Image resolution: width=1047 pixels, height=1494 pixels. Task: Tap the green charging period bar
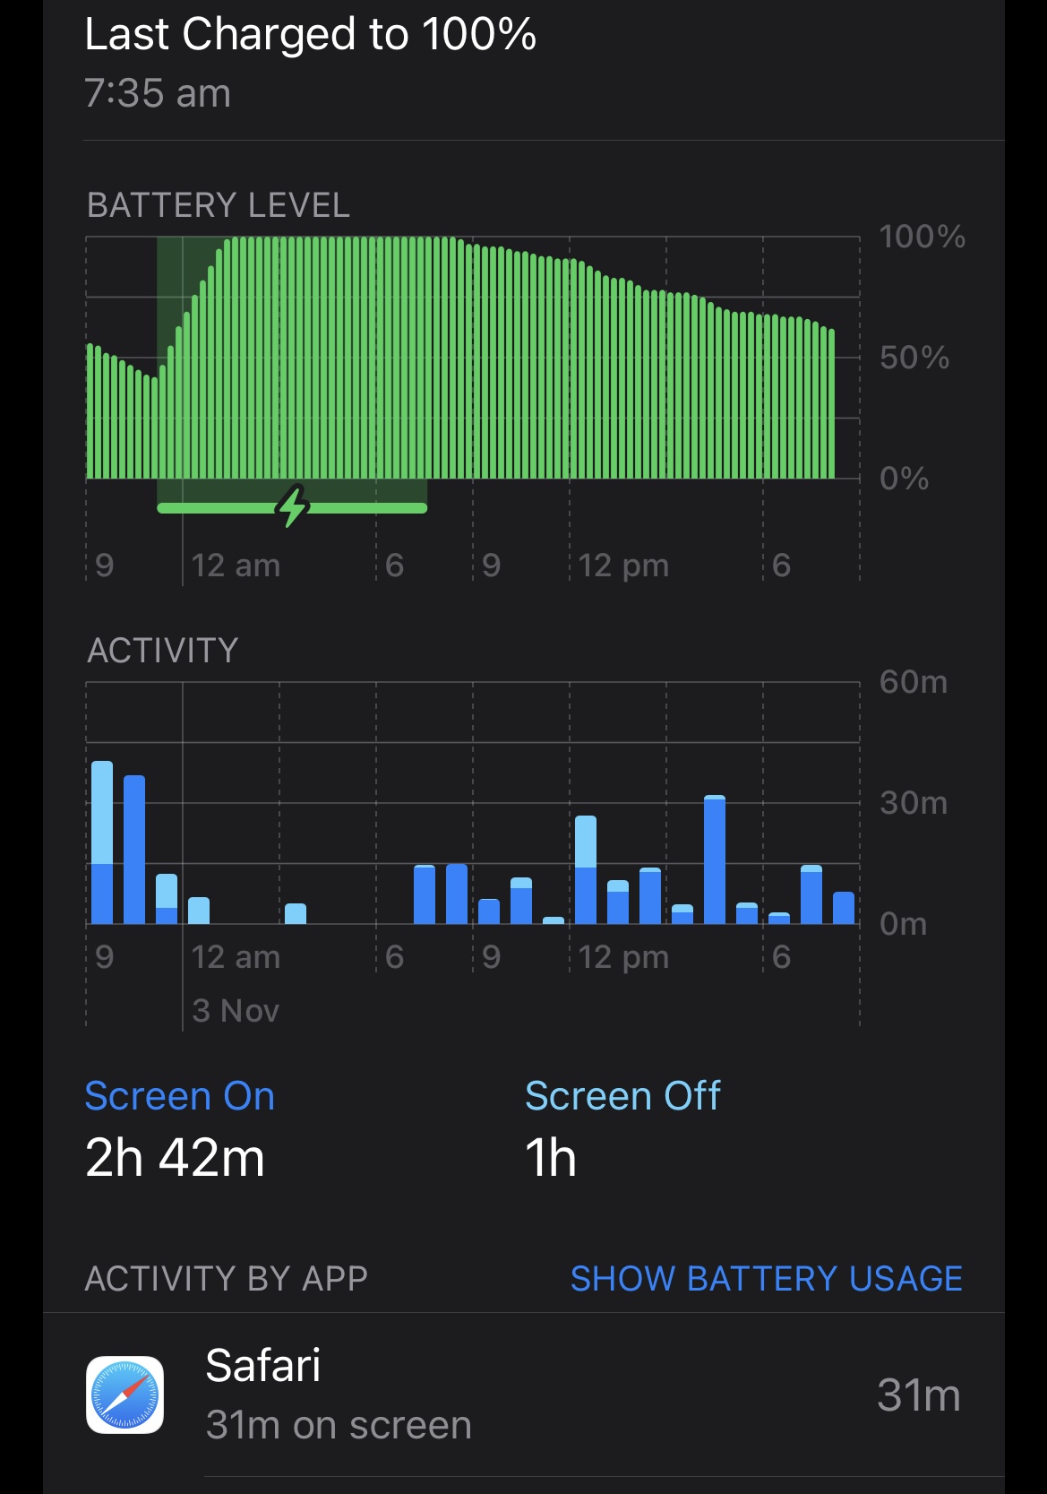(x=292, y=508)
